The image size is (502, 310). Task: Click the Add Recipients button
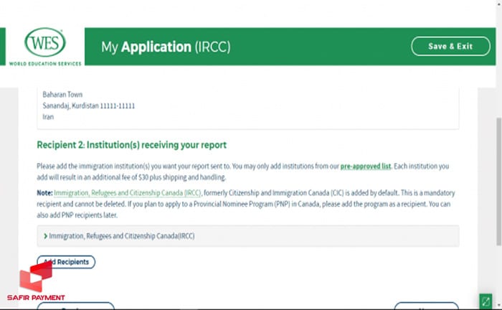(x=66, y=262)
